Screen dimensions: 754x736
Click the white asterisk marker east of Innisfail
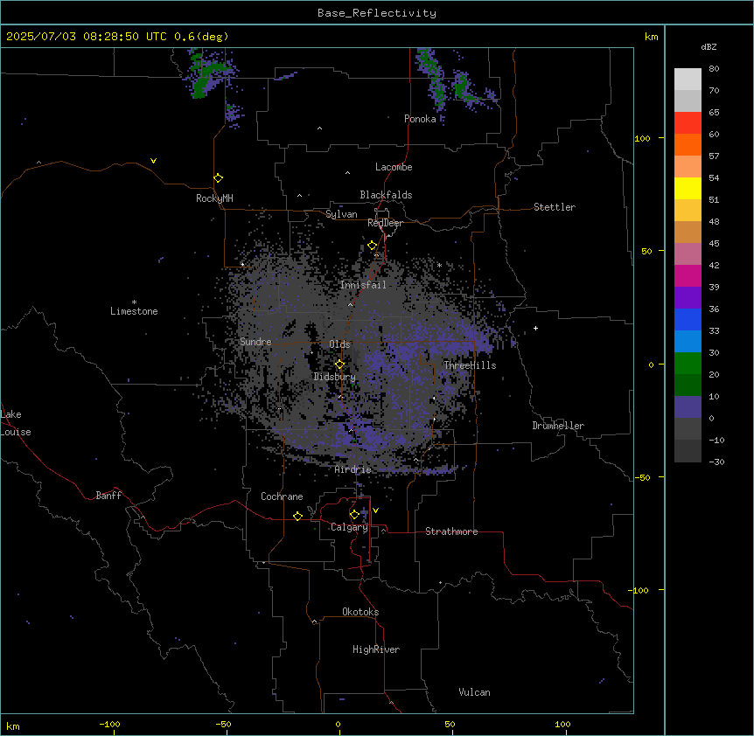pos(439,265)
